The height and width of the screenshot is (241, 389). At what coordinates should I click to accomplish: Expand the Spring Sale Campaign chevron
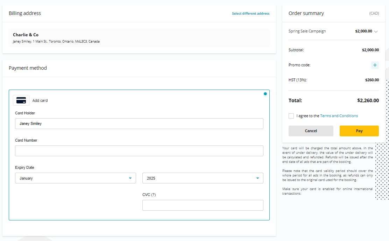point(376,31)
